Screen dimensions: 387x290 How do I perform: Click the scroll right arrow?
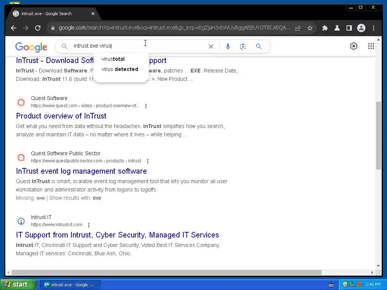coord(372,273)
